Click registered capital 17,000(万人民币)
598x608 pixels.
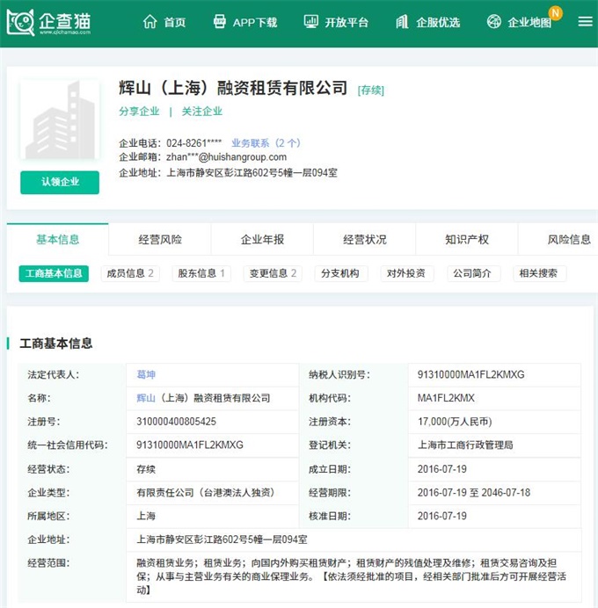coord(455,422)
